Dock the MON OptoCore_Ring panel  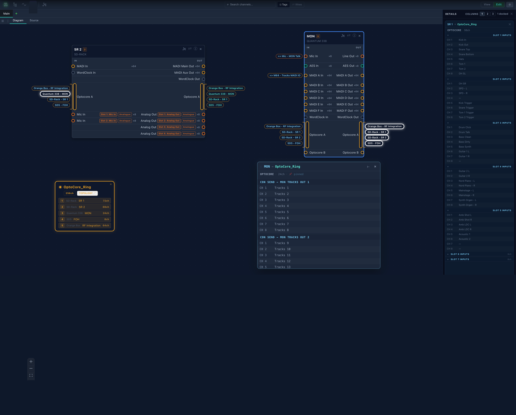coord(368,167)
